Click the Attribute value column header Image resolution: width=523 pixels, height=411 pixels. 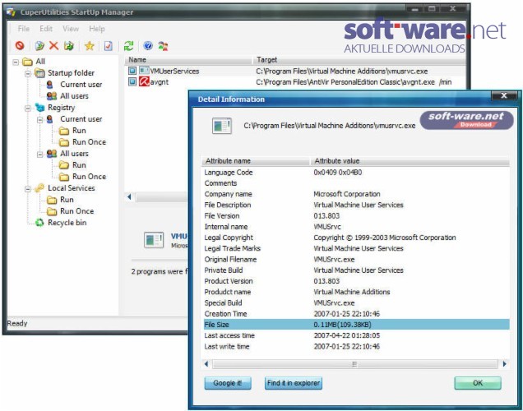[x=410, y=161]
